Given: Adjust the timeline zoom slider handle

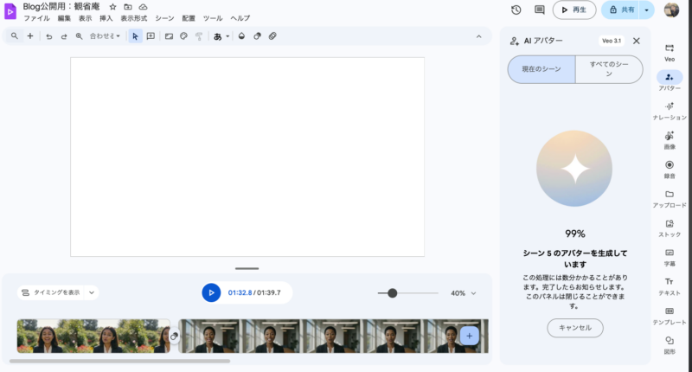Looking at the screenshot, I should click(393, 293).
